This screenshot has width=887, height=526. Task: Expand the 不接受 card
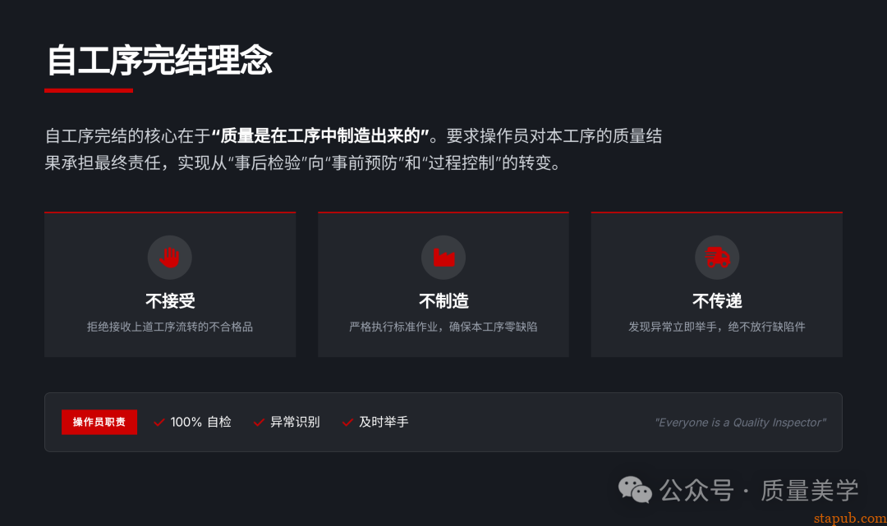[169, 284]
